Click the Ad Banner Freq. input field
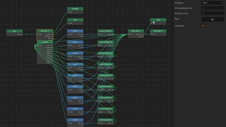Image resolution: width=226 pixels, height=127 pixels. [213, 13]
